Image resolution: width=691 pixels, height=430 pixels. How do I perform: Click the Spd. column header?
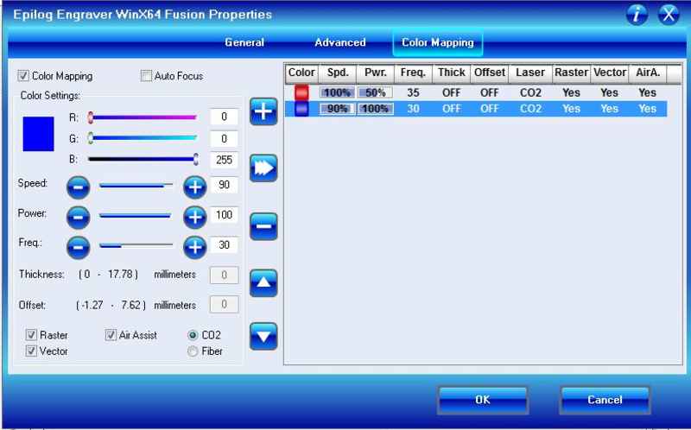point(338,73)
